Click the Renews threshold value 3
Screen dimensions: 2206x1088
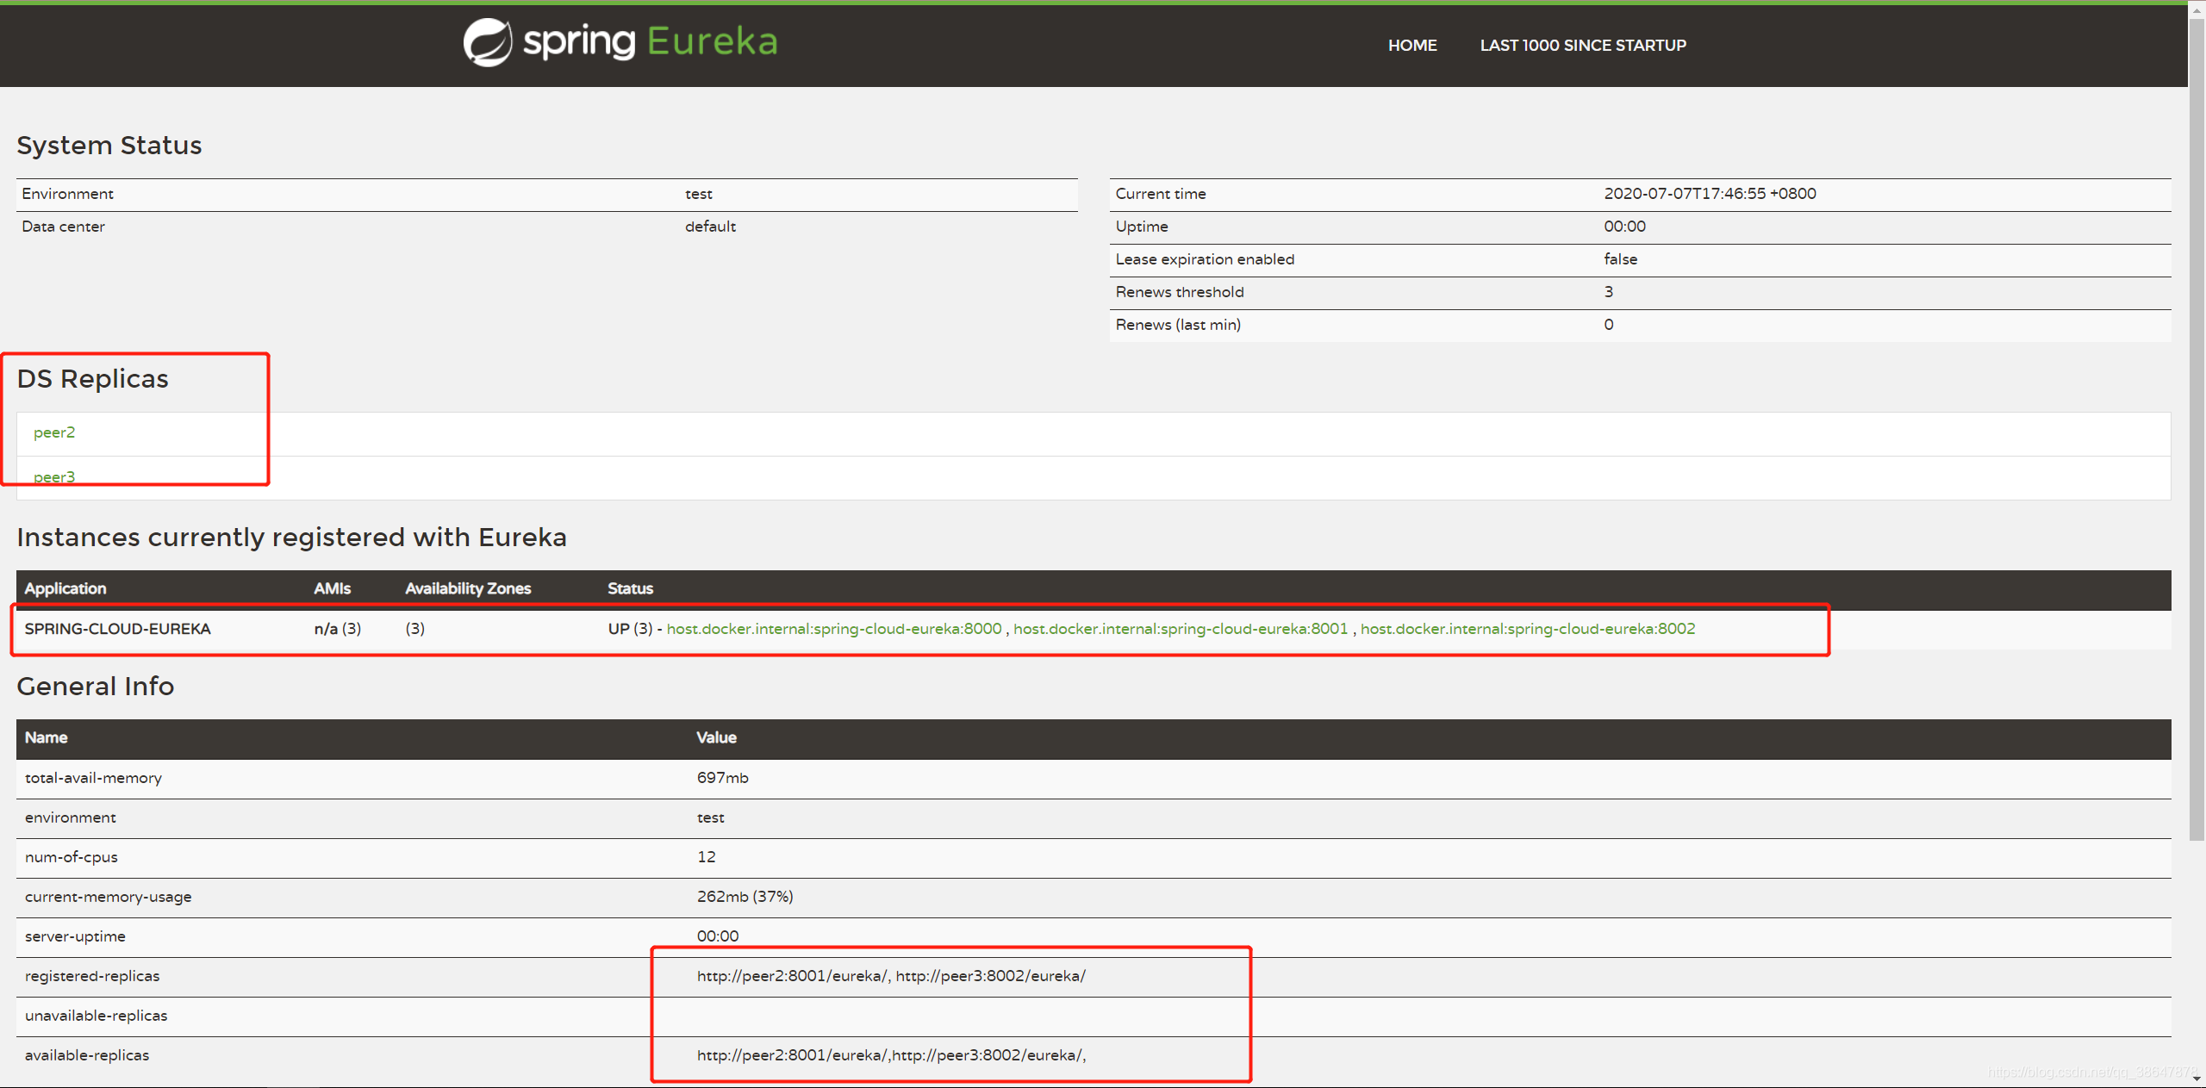[1608, 292]
